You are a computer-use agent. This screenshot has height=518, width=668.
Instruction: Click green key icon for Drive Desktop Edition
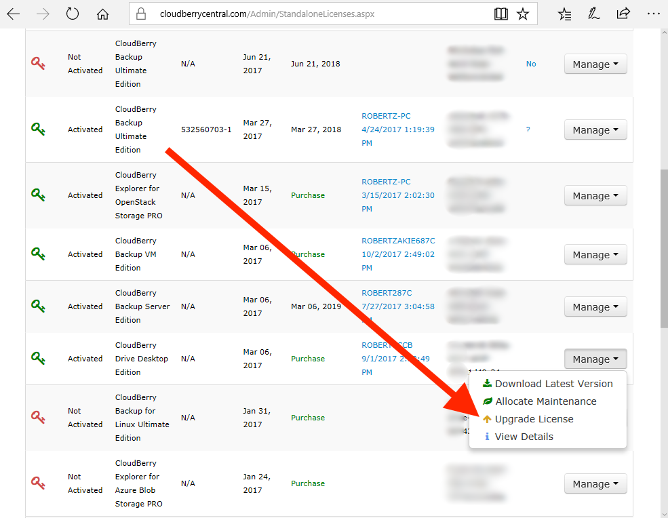tap(39, 358)
